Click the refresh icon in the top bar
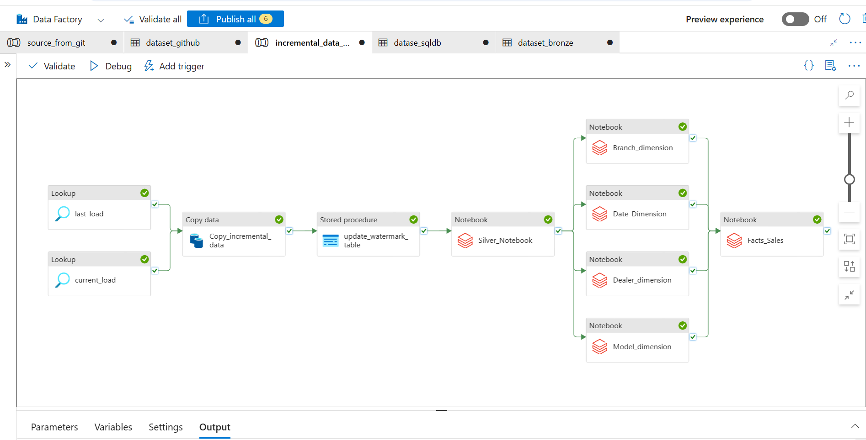866x440 pixels. coord(845,19)
